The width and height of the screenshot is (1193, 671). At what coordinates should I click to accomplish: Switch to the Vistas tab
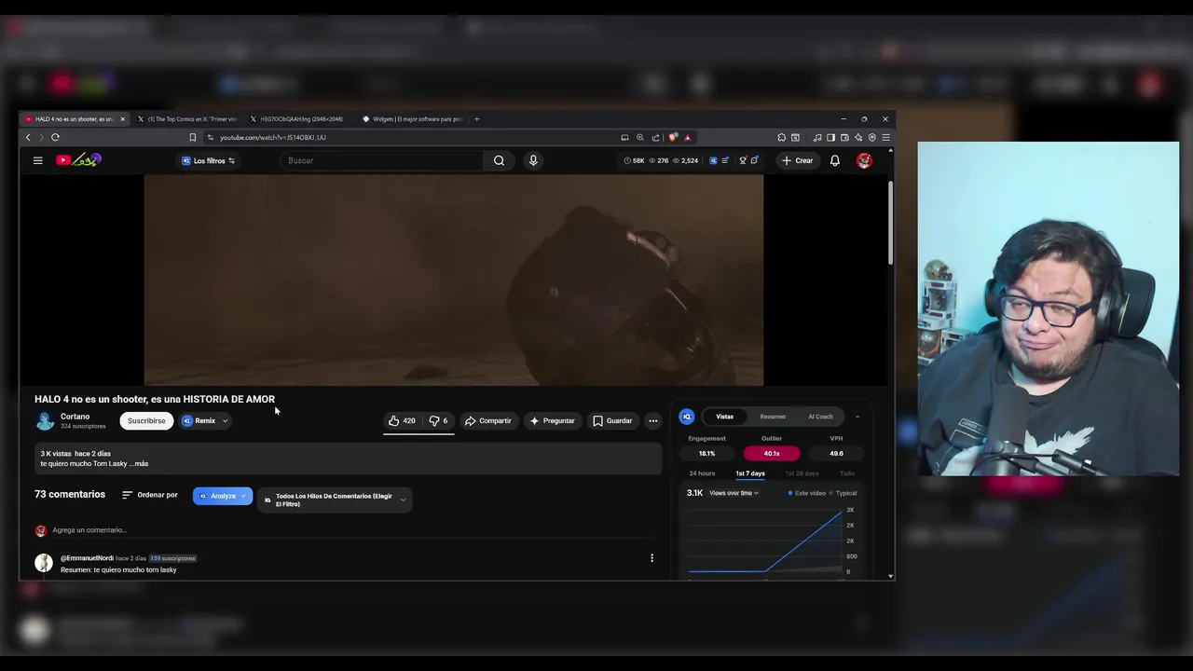(725, 417)
